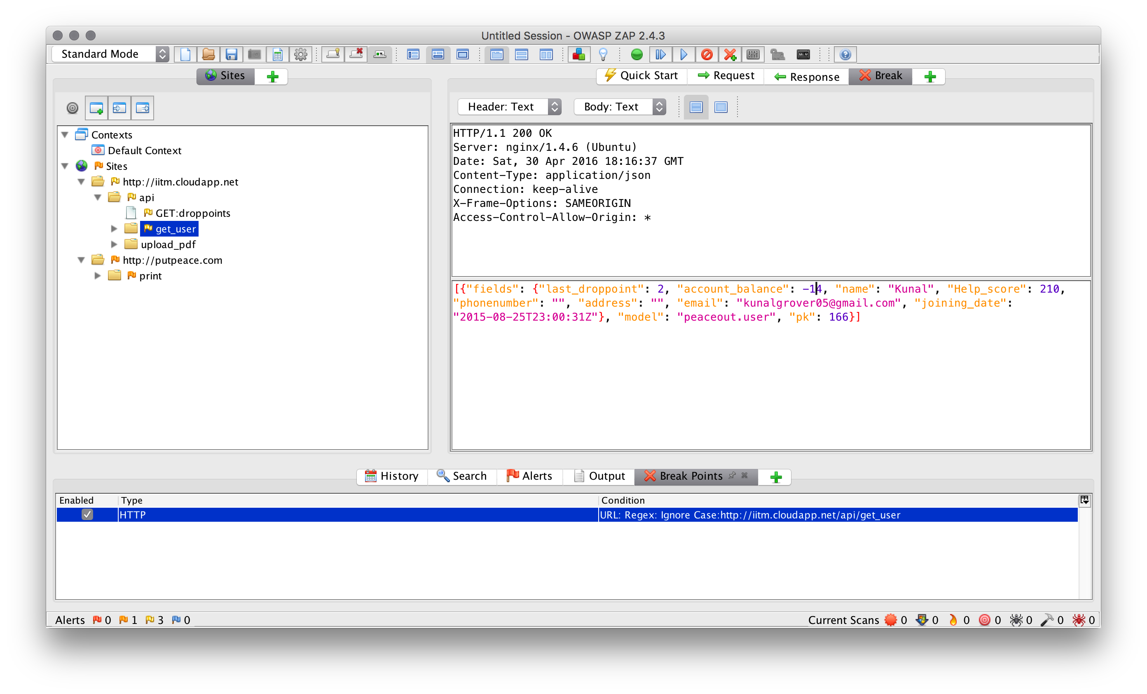Open the Manage Add-ons colored blocks icon
Image resolution: width=1147 pixels, height=694 pixels.
click(x=578, y=54)
